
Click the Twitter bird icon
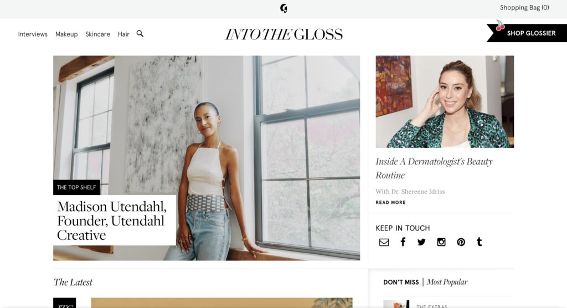pyautogui.click(x=421, y=242)
